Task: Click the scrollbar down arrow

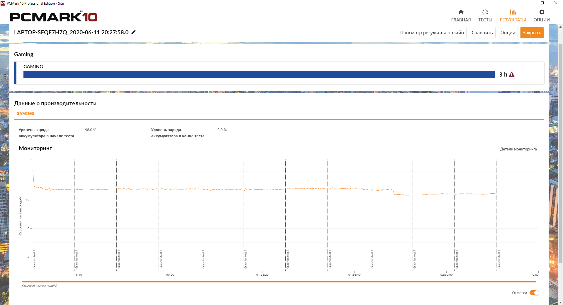Action: (560, 302)
